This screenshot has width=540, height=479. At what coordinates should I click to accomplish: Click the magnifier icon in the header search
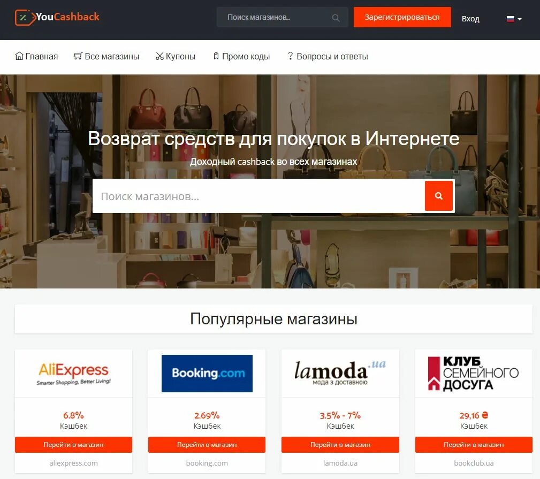pos(336,18)
